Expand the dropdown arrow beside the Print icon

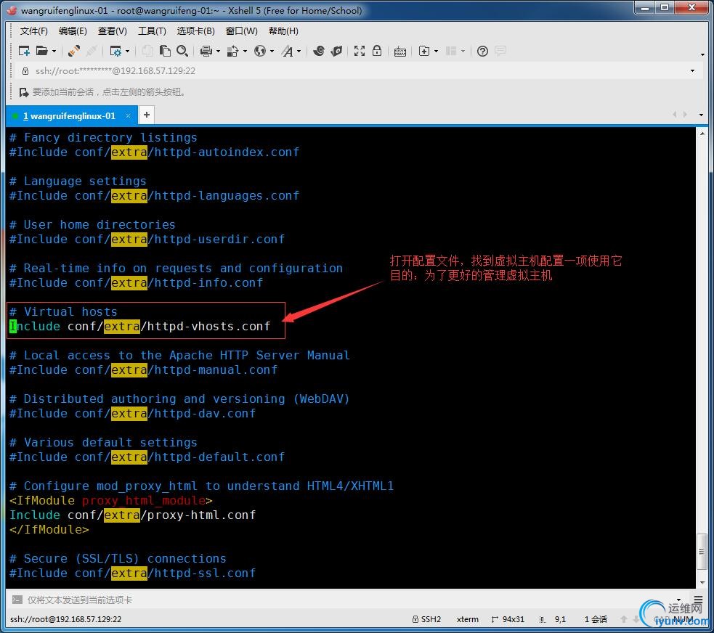pos(218,51)
